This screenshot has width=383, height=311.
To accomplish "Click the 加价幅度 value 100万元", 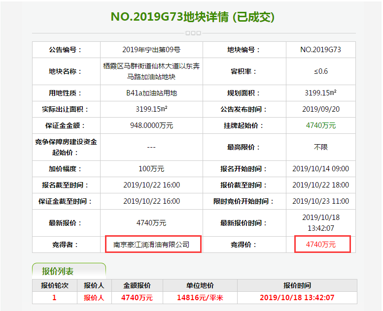I will click(151, 169).
